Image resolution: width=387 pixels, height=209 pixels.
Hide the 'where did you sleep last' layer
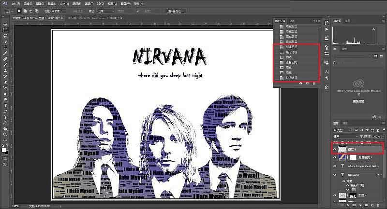coord(335,166)
